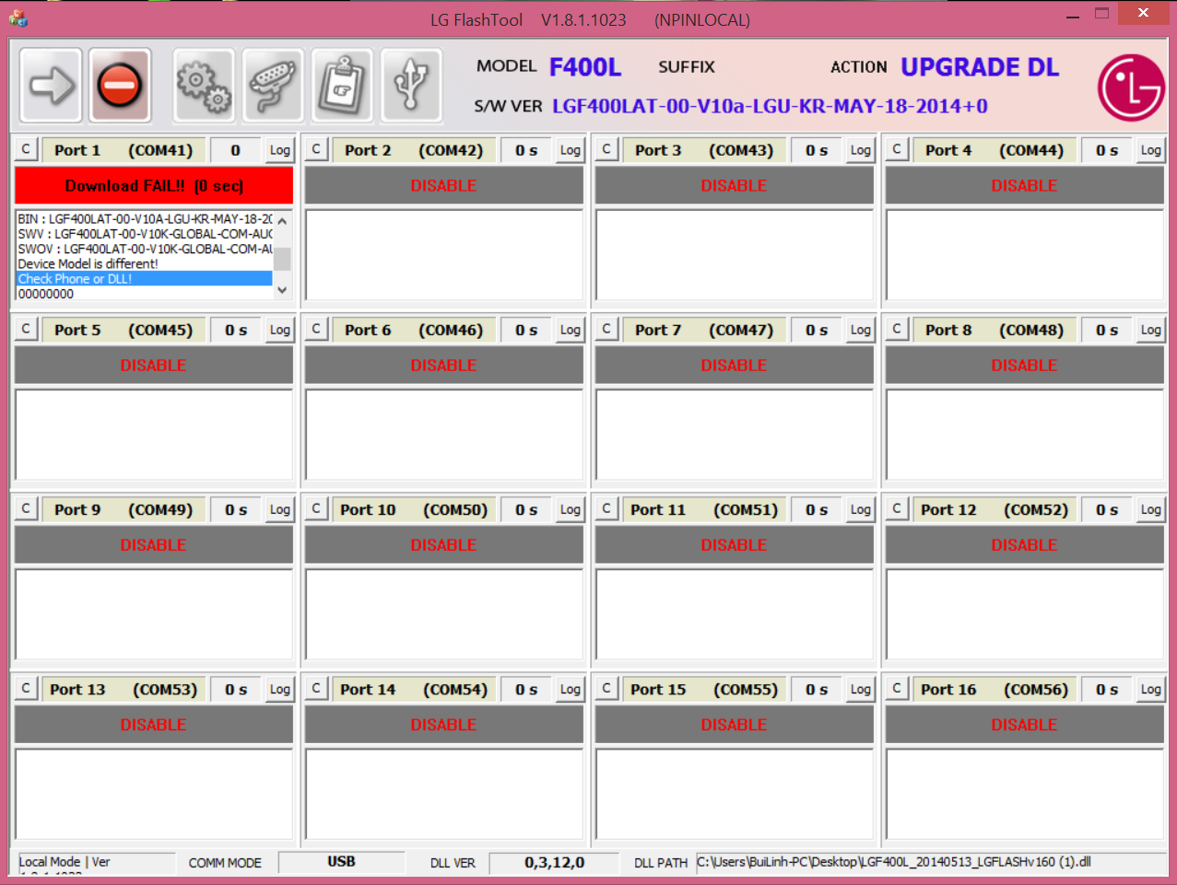Open the Log for Port 13

click(280, 689)
